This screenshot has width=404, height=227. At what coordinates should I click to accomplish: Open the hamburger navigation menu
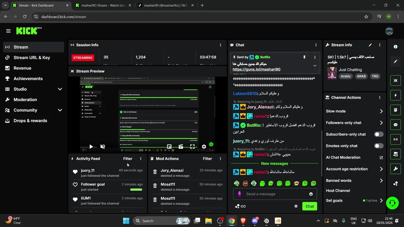click(x=8, y=31)
